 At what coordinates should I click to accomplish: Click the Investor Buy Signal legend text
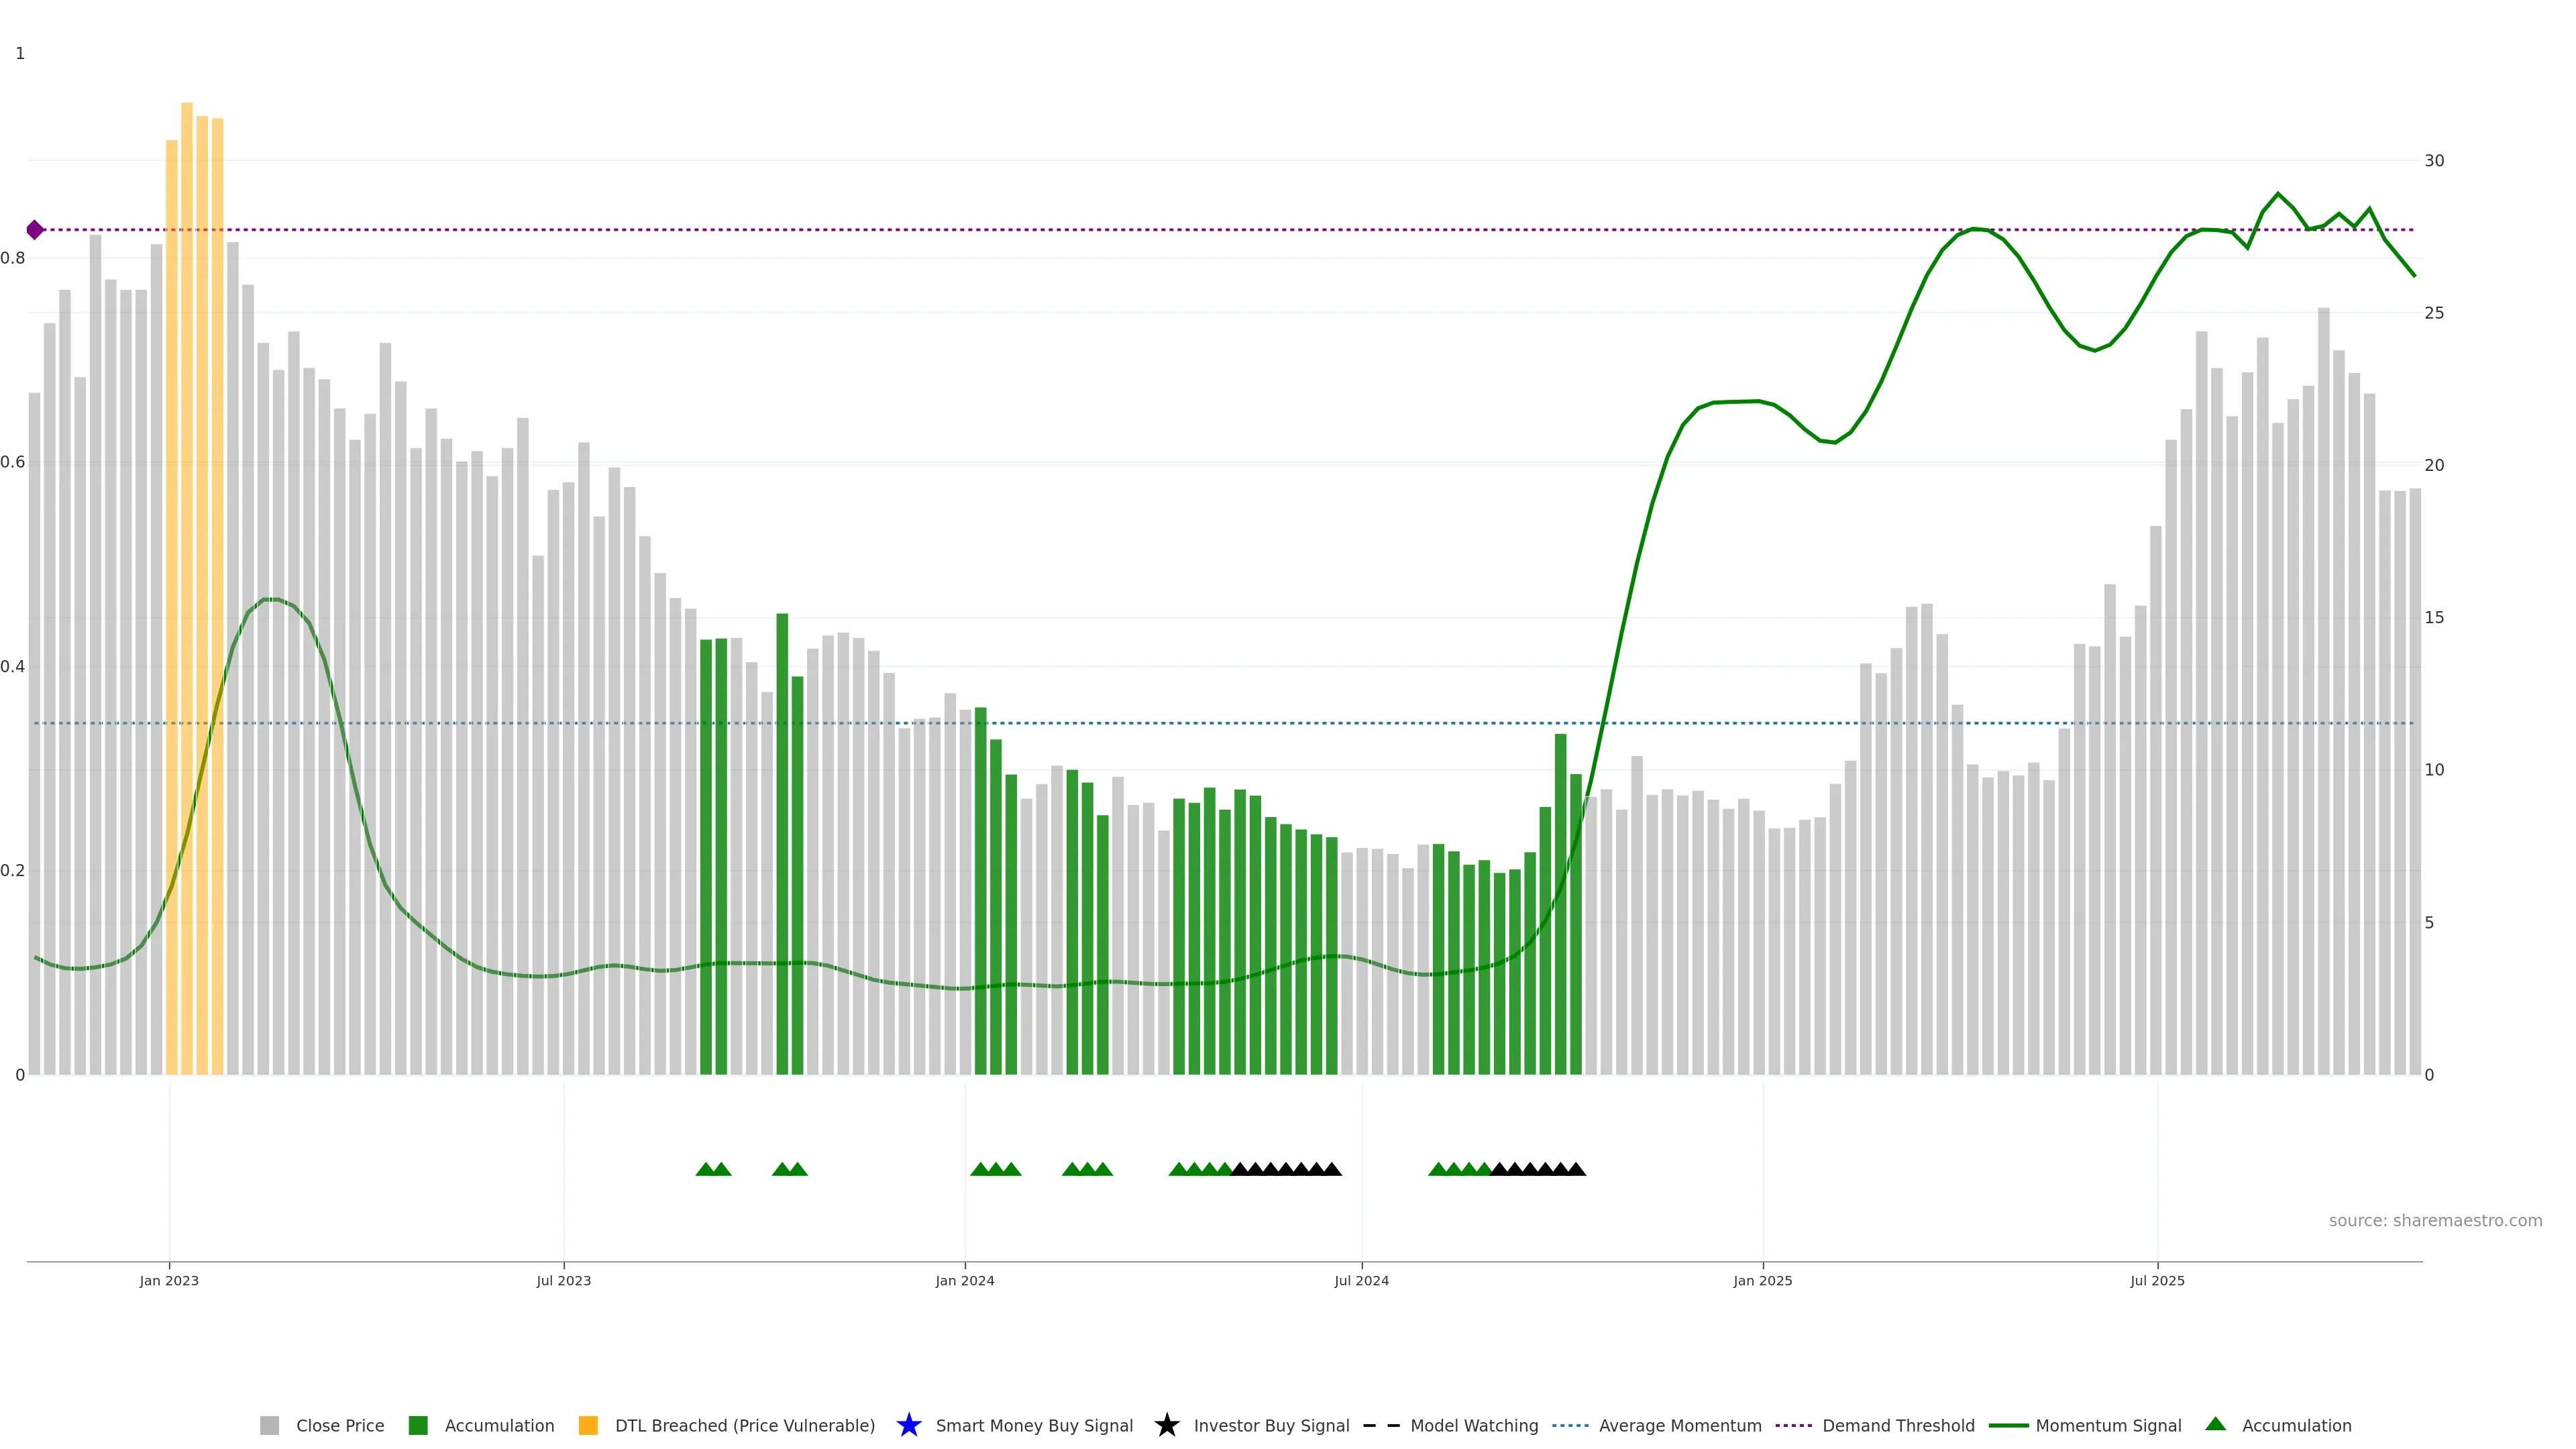(x=1271, y=1426)
